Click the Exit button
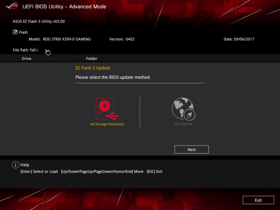Screen dimensions: 280x210 point(258,200)
